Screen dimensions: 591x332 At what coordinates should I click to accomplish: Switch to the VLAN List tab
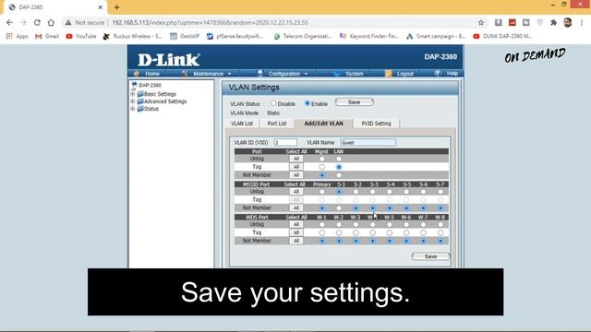[242, 124]
